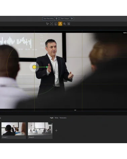The width and height of the screenshot is (127, 159).
Task: Select the face tracking tool
Action: (x=69, y=24)
